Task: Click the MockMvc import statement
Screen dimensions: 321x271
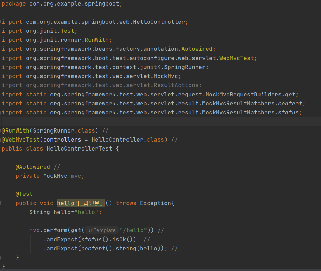Action: click(x=92, y=76)
